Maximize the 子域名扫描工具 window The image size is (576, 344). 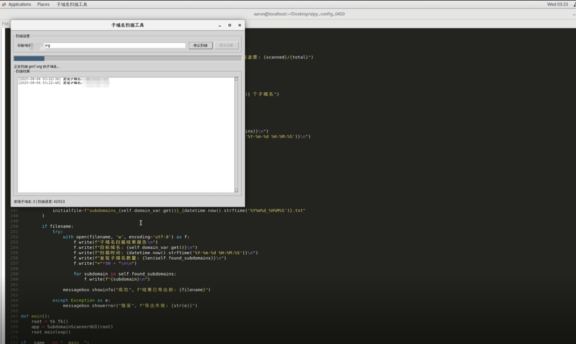point(230,25)
